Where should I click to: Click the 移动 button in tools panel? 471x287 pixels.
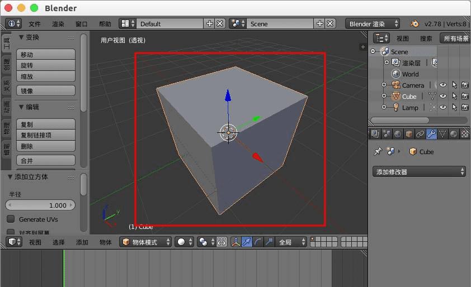pos(46,55)
